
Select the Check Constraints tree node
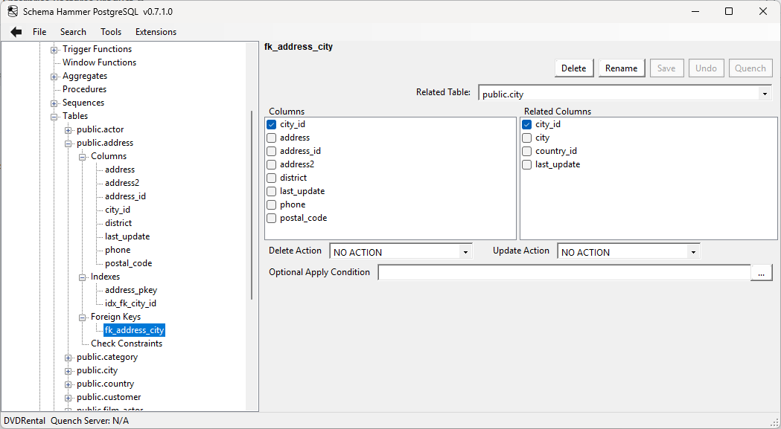(126, 343)
